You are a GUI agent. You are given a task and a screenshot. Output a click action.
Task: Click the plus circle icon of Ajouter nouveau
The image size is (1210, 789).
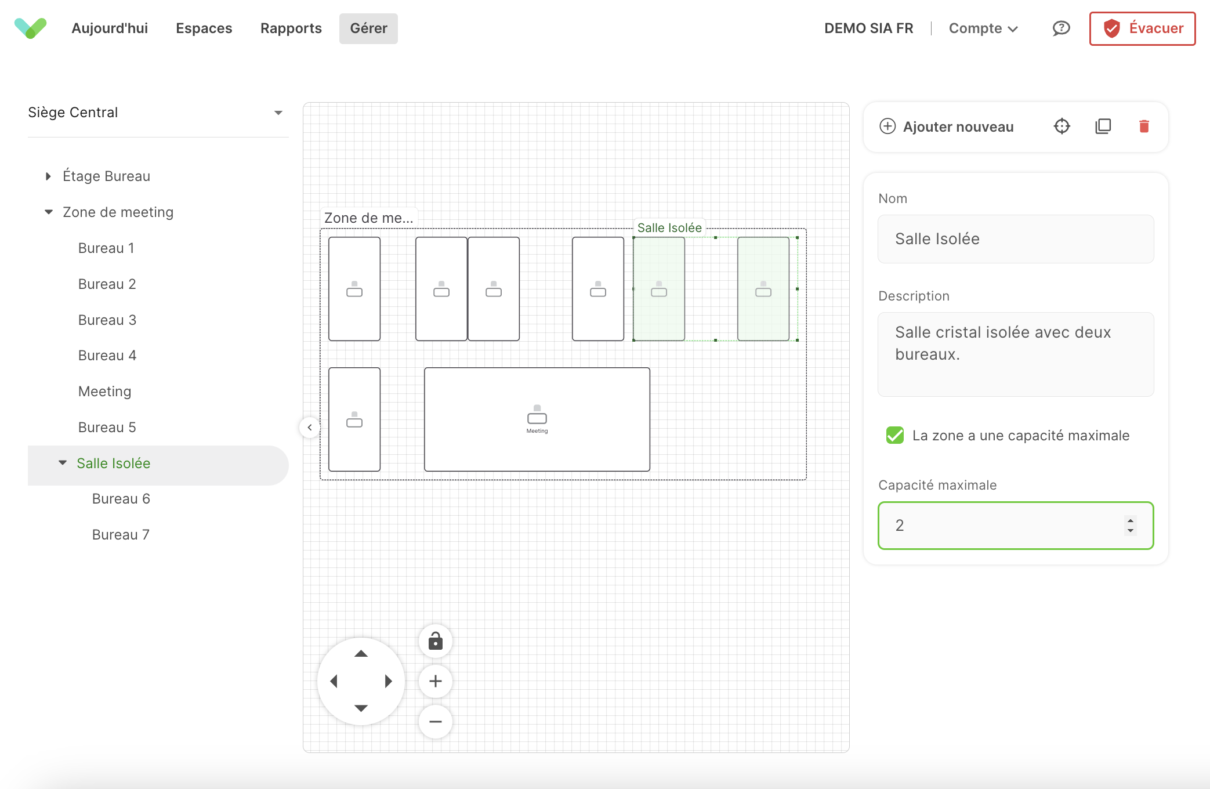point(887,126)
